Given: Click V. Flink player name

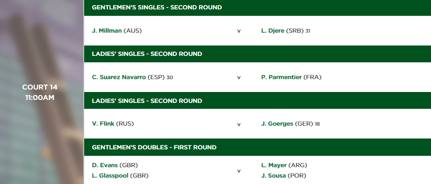Looking at the screenshot, I should pos(103,124).
